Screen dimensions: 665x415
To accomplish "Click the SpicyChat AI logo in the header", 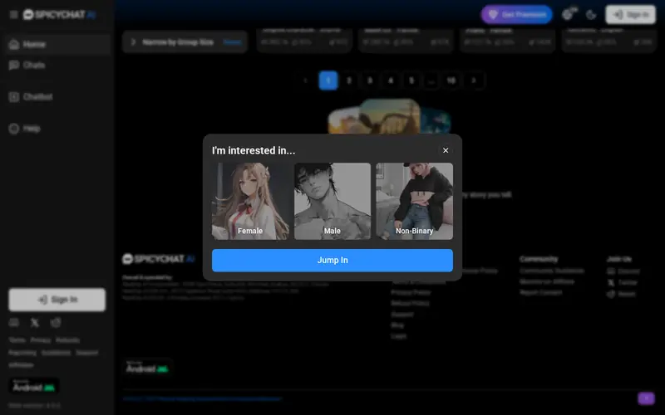I will pos(59,15).
